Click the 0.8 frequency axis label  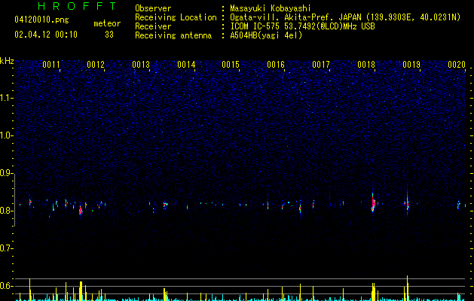click(x=6, y=211)
